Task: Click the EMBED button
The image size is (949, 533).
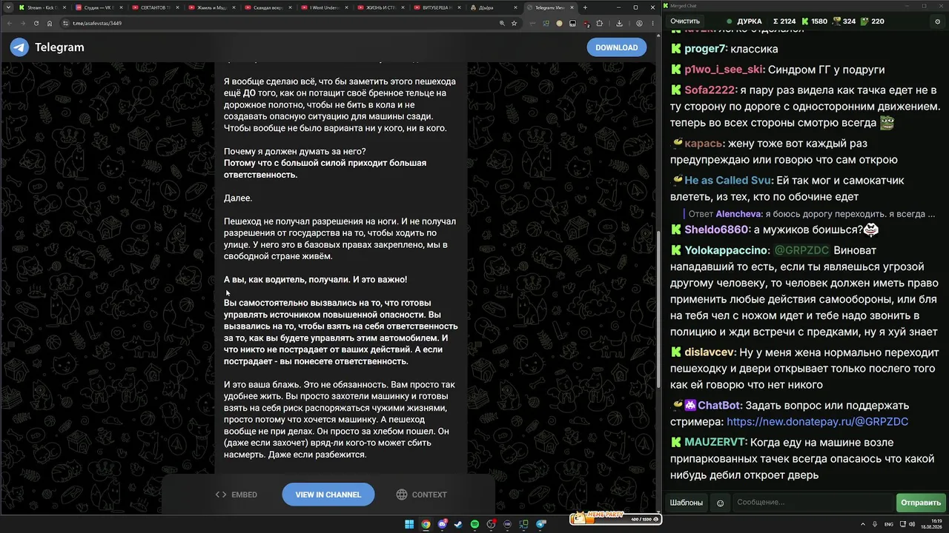Action: (x=237, y=495)
